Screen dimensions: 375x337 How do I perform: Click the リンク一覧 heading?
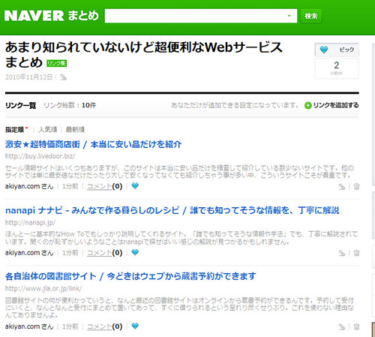pos(20,105)
